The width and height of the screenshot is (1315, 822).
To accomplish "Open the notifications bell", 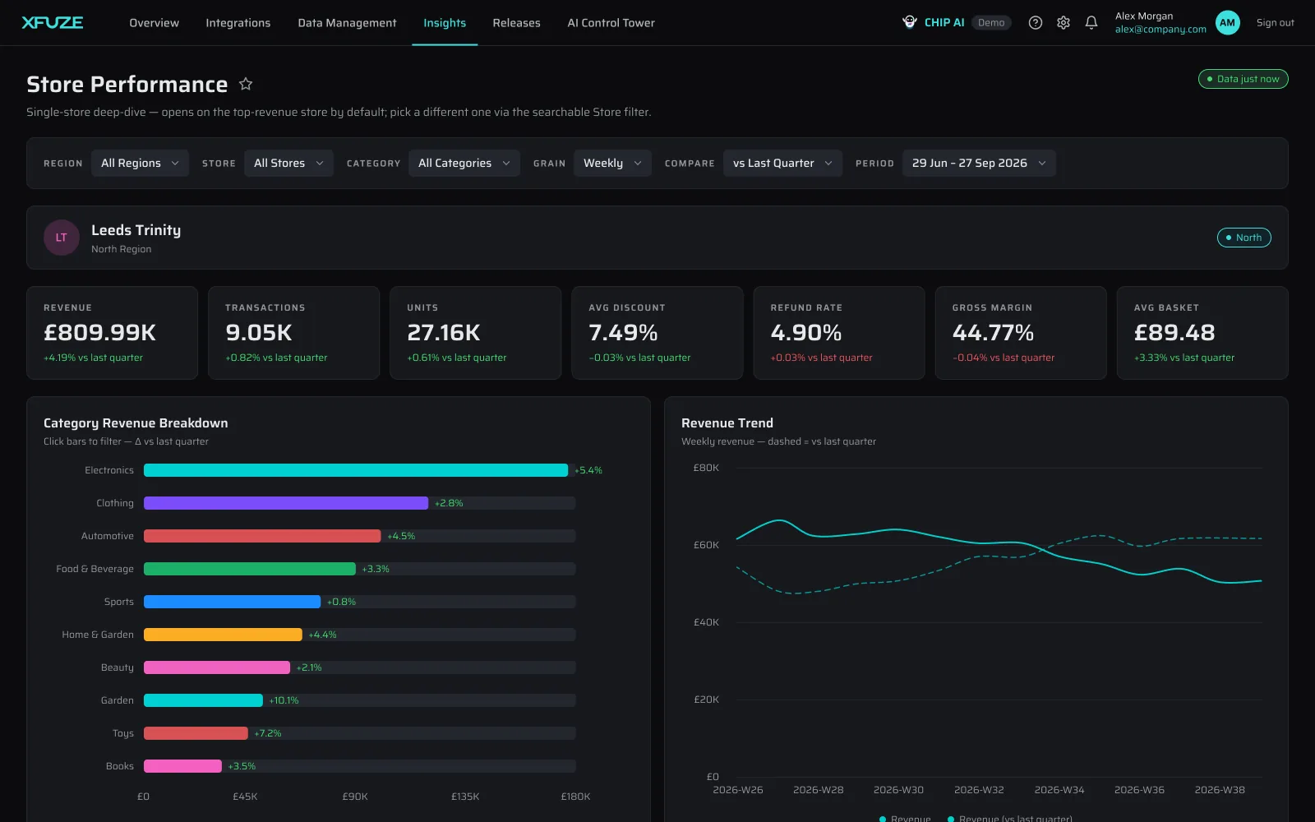I will click(1091, 23).
